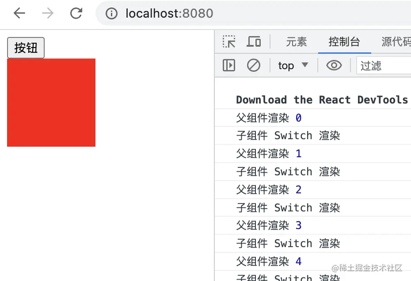Open the top frame context dropdown
The width and height of the screenshot is (411, 281).
coord(292,65)
